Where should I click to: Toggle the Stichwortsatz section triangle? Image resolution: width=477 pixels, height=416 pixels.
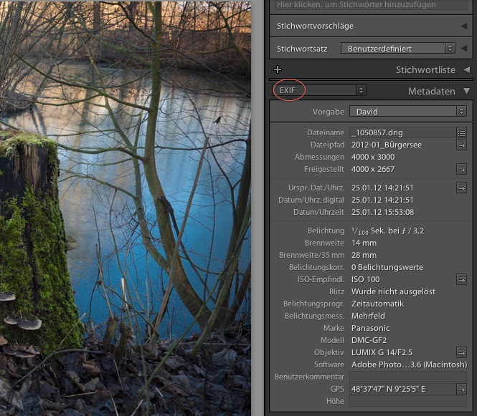(465, 49)
